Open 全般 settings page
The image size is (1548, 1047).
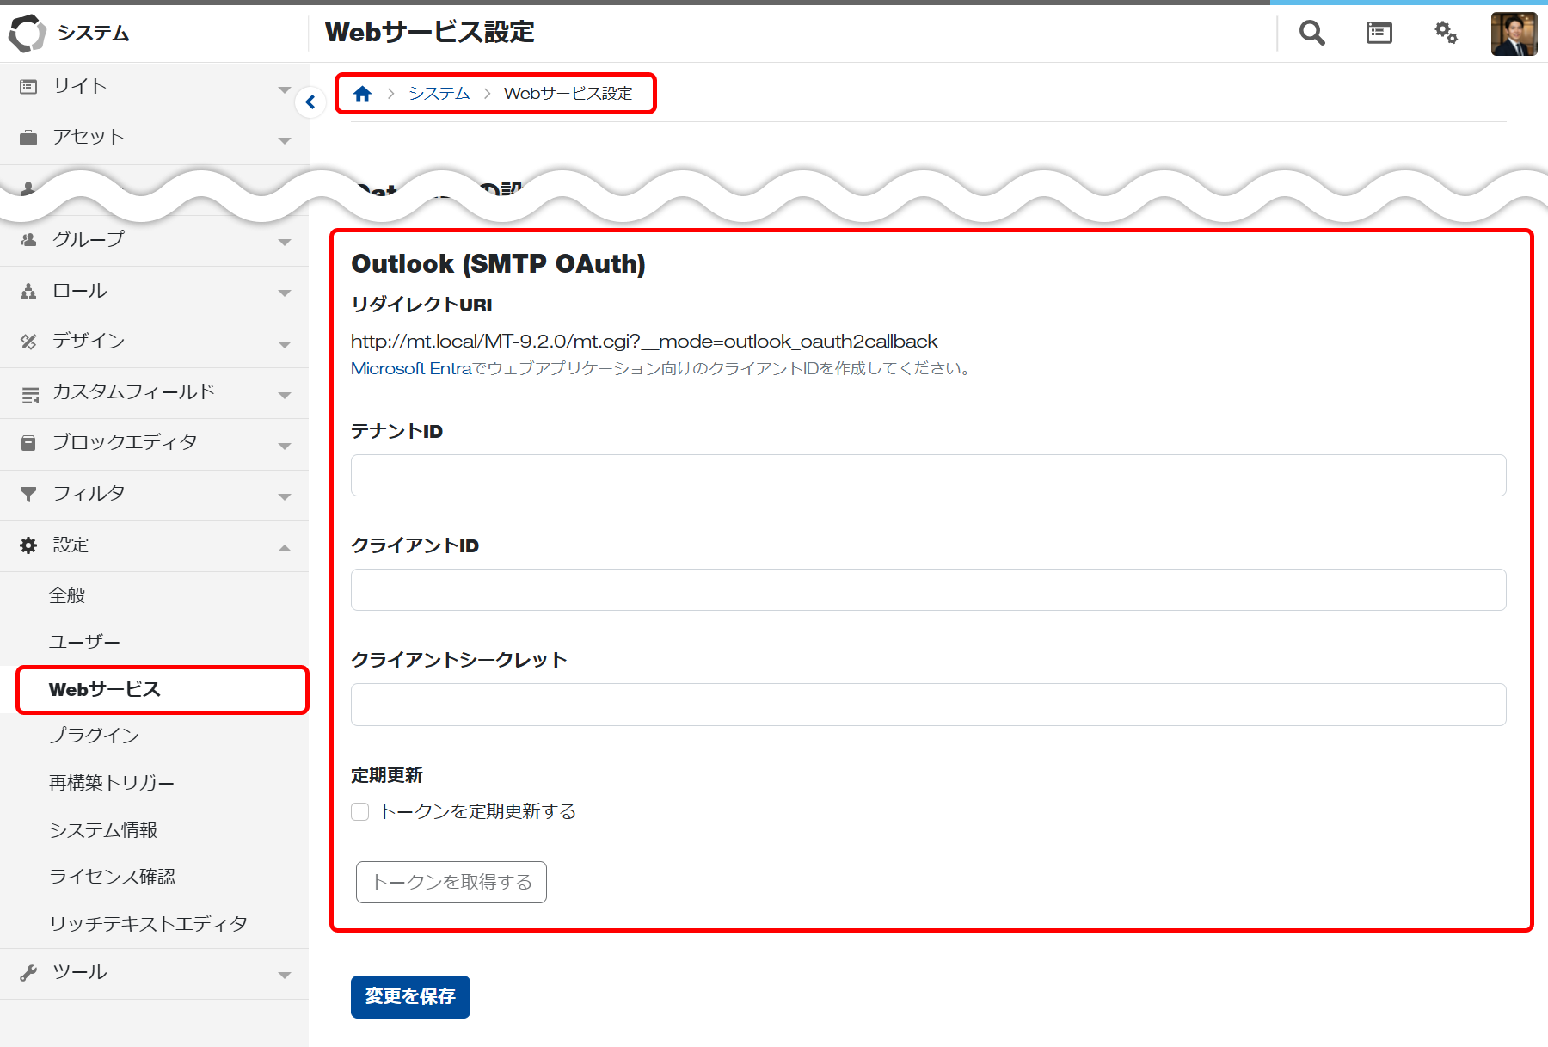(x=67, y=595)
